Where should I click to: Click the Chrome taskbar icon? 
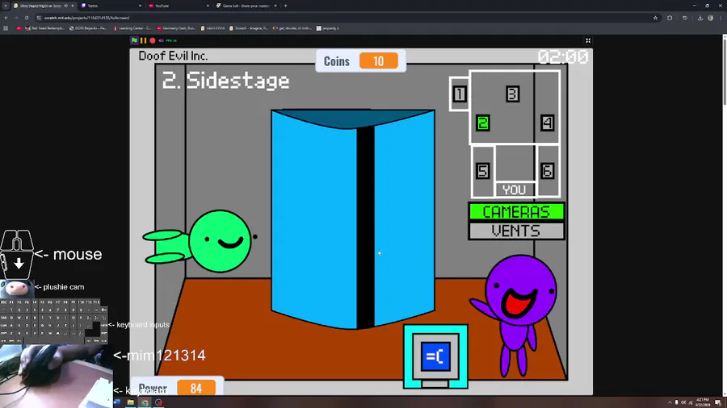tap(145, 402)
